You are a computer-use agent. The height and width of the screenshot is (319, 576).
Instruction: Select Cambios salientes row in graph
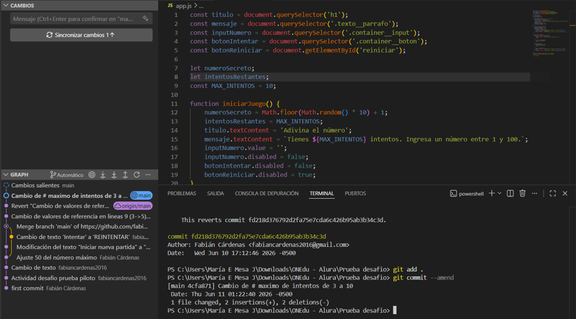[79, 186]
